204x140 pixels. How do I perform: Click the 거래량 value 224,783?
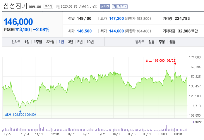[182, 18]
